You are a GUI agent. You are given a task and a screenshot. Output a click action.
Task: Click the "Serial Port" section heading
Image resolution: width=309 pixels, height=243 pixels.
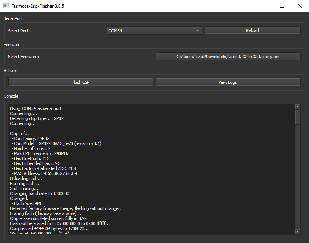click(x=13, y=18)
